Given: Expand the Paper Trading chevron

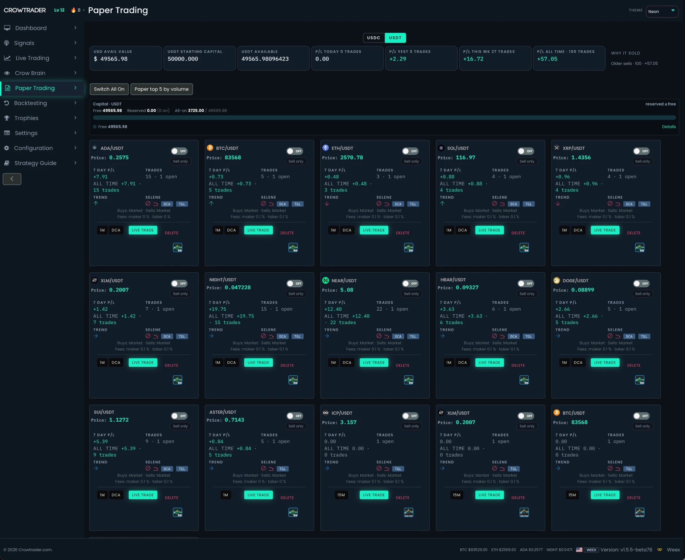Looking at the screenshot, I should coord(75,88).
